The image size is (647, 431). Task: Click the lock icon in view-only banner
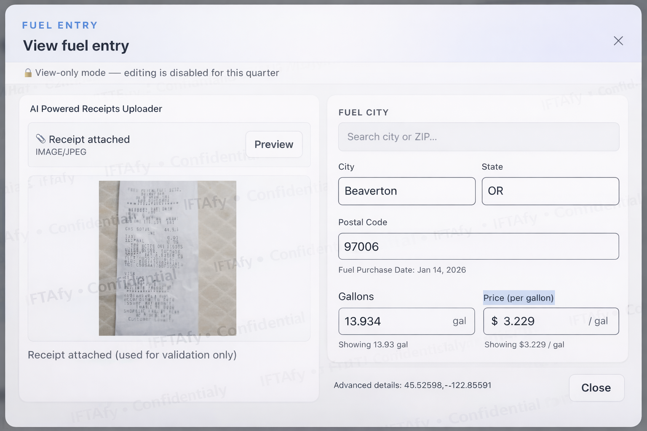click(28, 72)
